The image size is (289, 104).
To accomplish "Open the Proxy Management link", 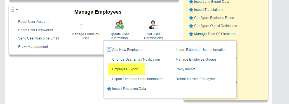I will point(33,47).
